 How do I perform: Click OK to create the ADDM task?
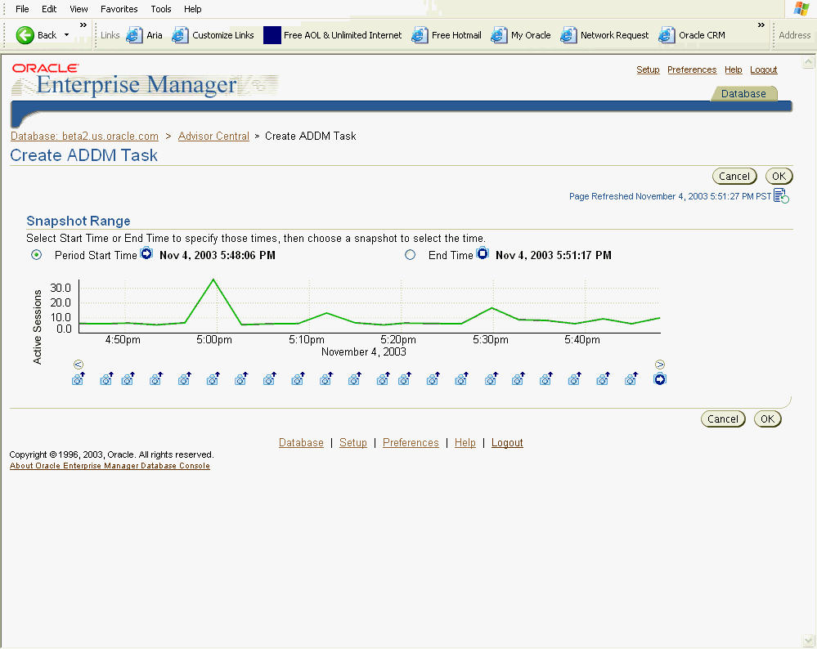tap(779, 176)
